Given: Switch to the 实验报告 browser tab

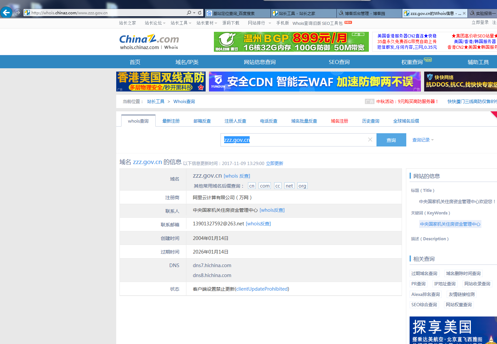Looking at the screenshot, I should click(x=483, y=13).
